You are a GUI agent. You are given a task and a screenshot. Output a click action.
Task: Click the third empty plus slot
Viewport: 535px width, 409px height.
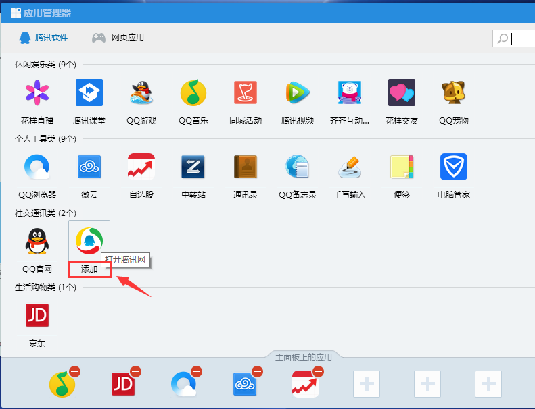[488, 384]
